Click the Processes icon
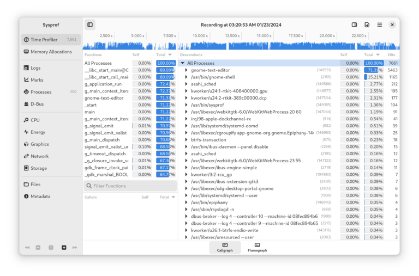 (x=26, y=92)
